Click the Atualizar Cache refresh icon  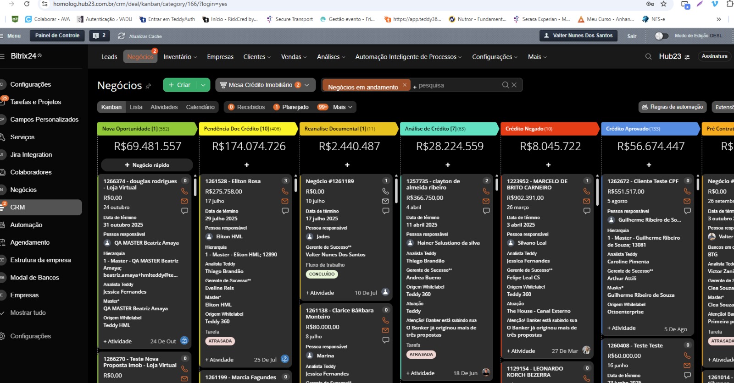click(x=122, y=36)
